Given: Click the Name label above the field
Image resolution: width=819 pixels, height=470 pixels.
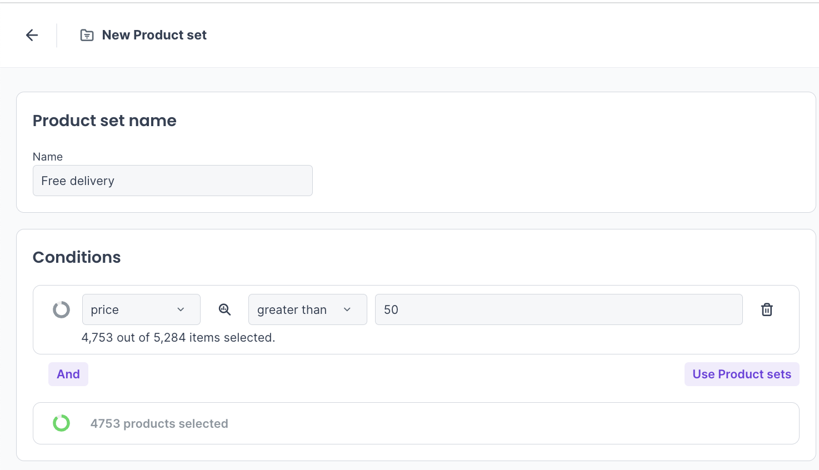Looking at the screenshot, I should coord(48,157).
